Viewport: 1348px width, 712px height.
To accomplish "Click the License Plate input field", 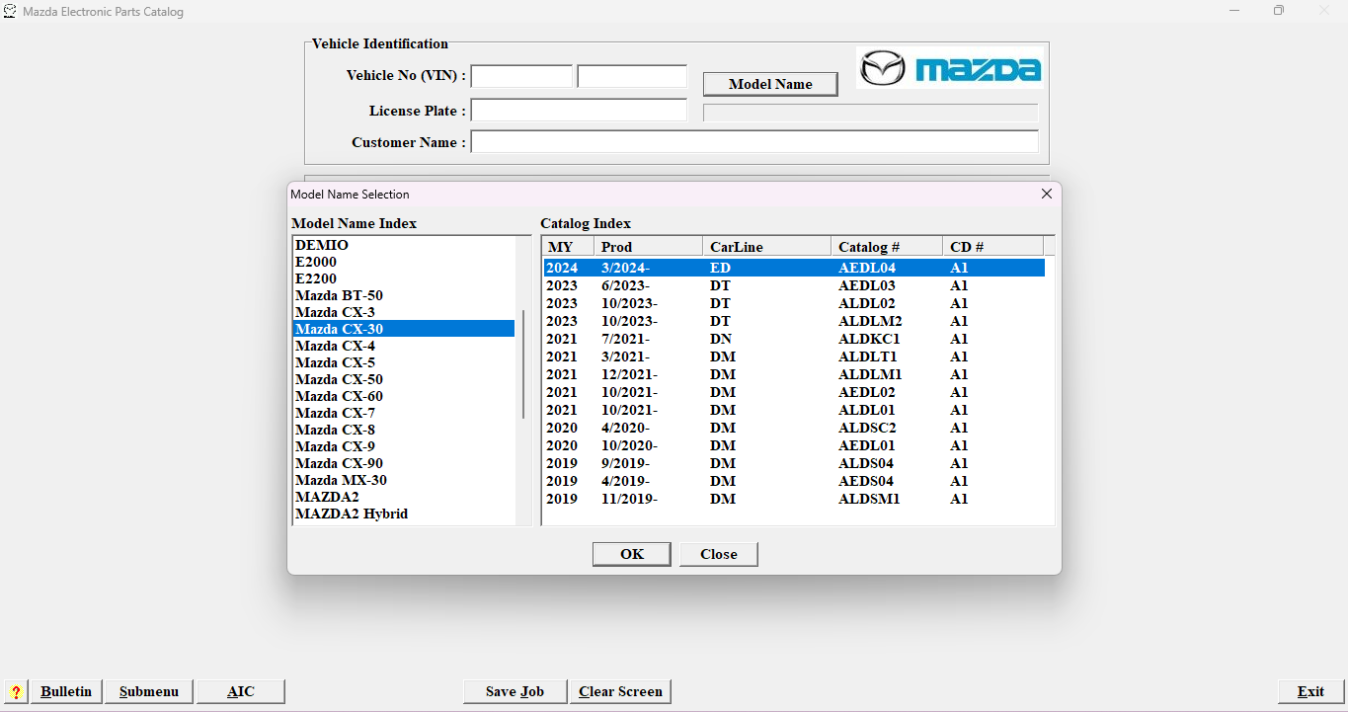I will pyautogui.click(x=579, y=110).
